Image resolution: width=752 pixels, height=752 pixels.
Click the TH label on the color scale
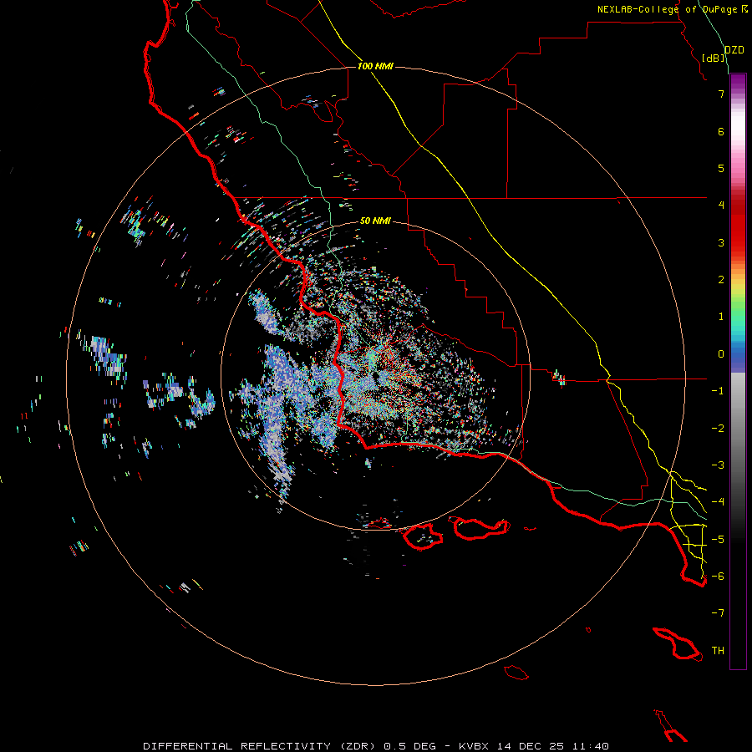tap(718, 651)
